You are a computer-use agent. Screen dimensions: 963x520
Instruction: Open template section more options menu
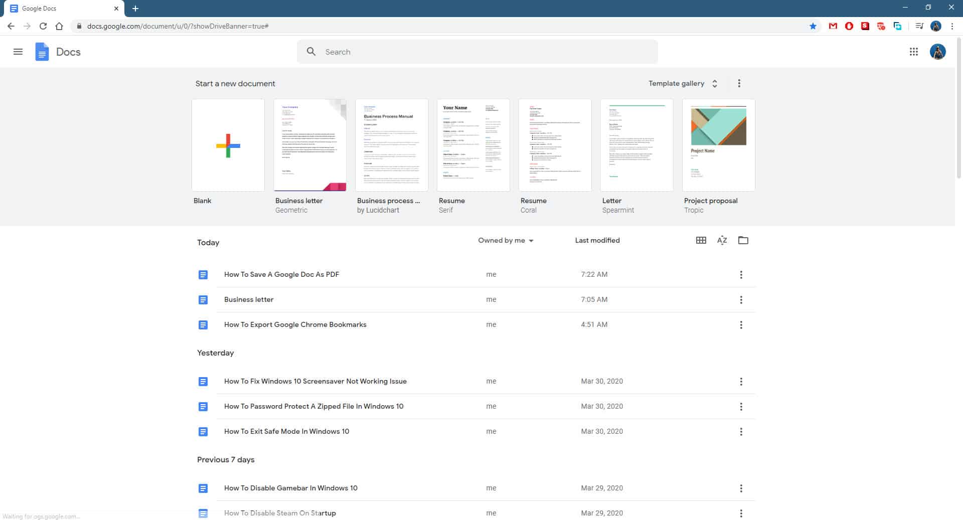click(x=739, y=83)
